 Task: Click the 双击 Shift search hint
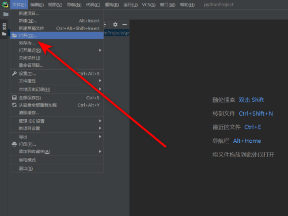tap(251, 100)
